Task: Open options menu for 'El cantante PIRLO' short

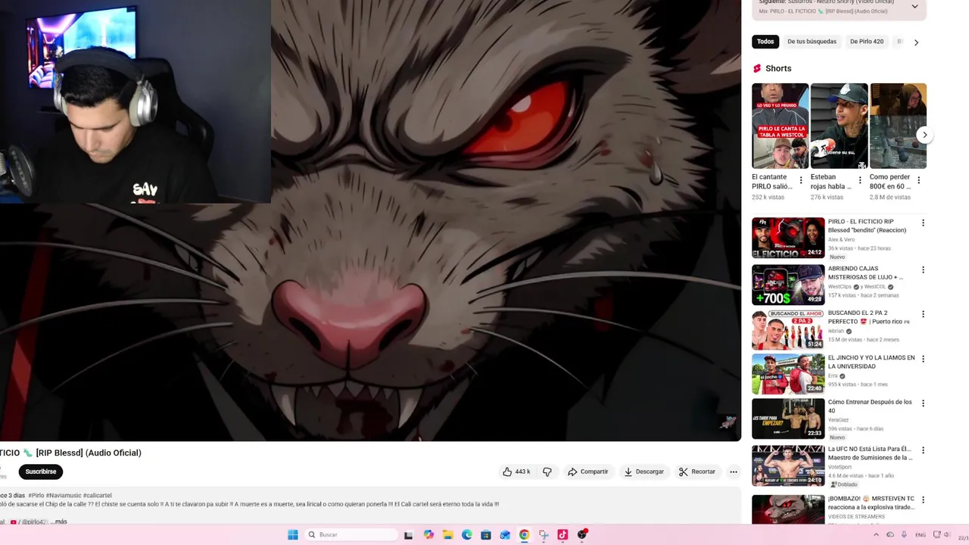Action: tap(801, 180)
